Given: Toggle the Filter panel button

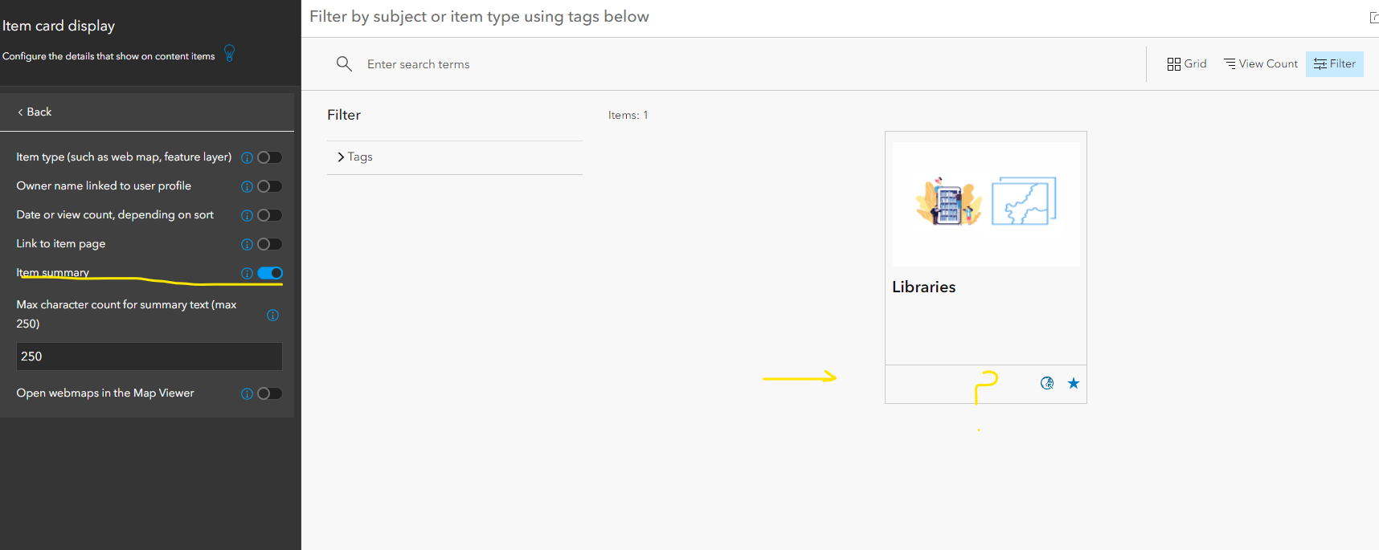Looking at the screenshot, I should tap(1334, 63).
